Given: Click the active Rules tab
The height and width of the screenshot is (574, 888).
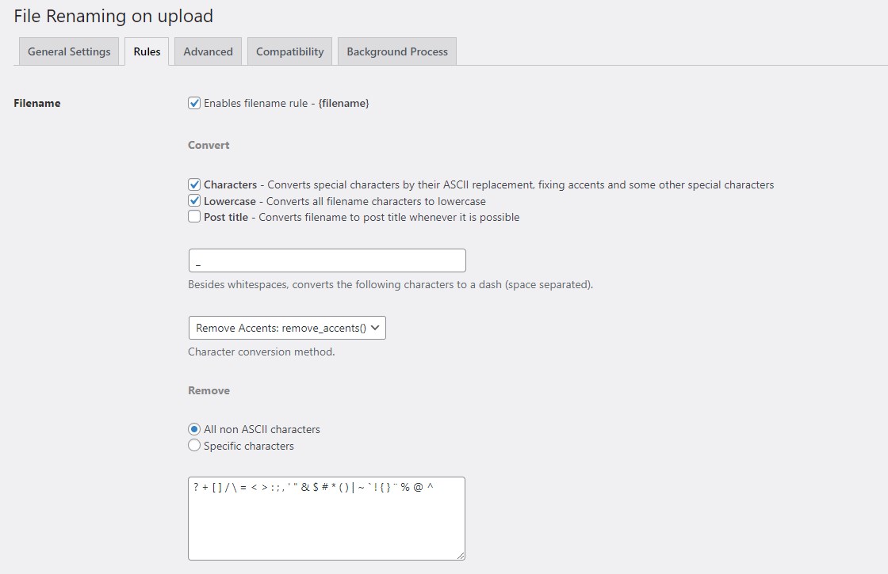Looking at the screenshot, I should (146, 51).
